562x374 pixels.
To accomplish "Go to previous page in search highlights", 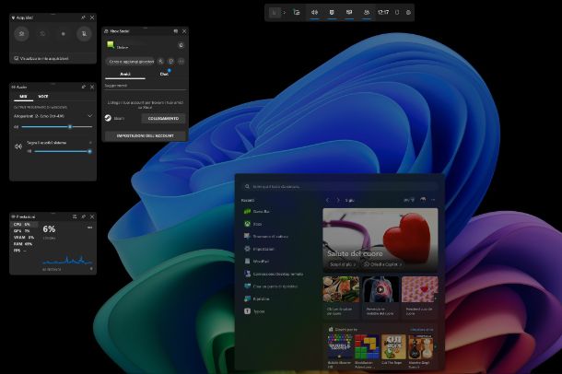I will pyautogui.click(x=327, y=200).
